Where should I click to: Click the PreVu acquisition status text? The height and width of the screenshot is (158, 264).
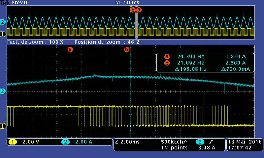(19, 3)
